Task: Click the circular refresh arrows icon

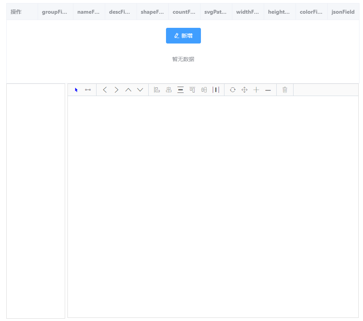Action: click(233, 90)
